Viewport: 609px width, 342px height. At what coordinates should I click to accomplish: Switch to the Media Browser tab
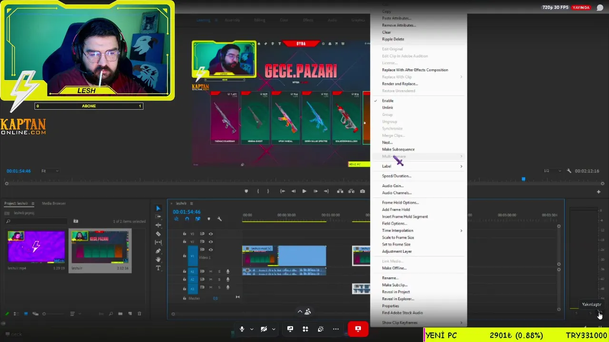coord(54,203)
